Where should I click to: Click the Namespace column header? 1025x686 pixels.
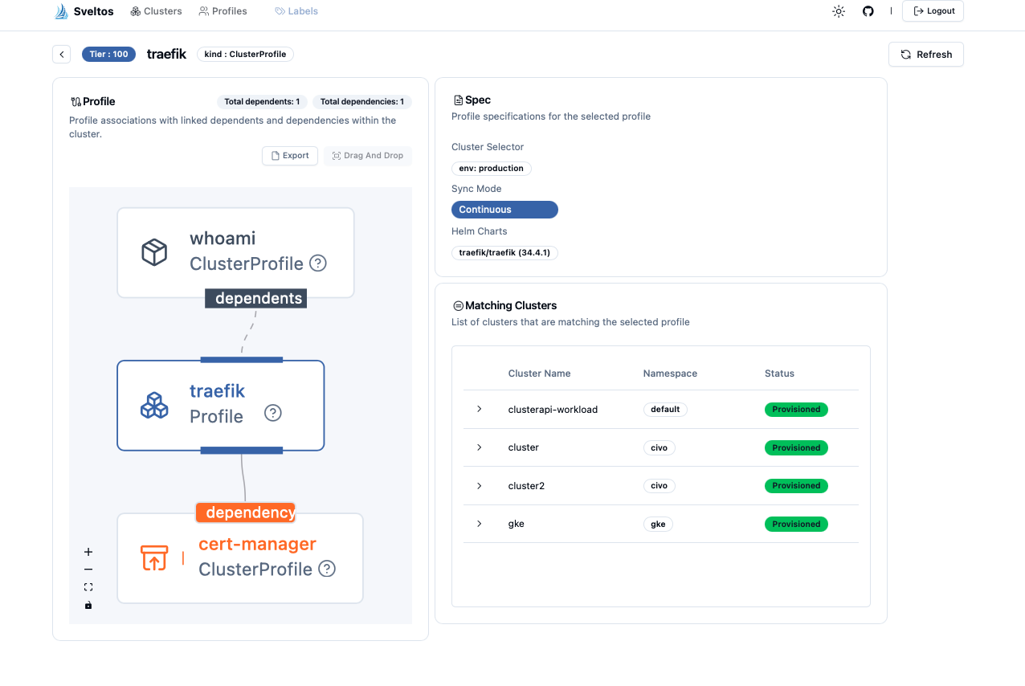(670, 374)
